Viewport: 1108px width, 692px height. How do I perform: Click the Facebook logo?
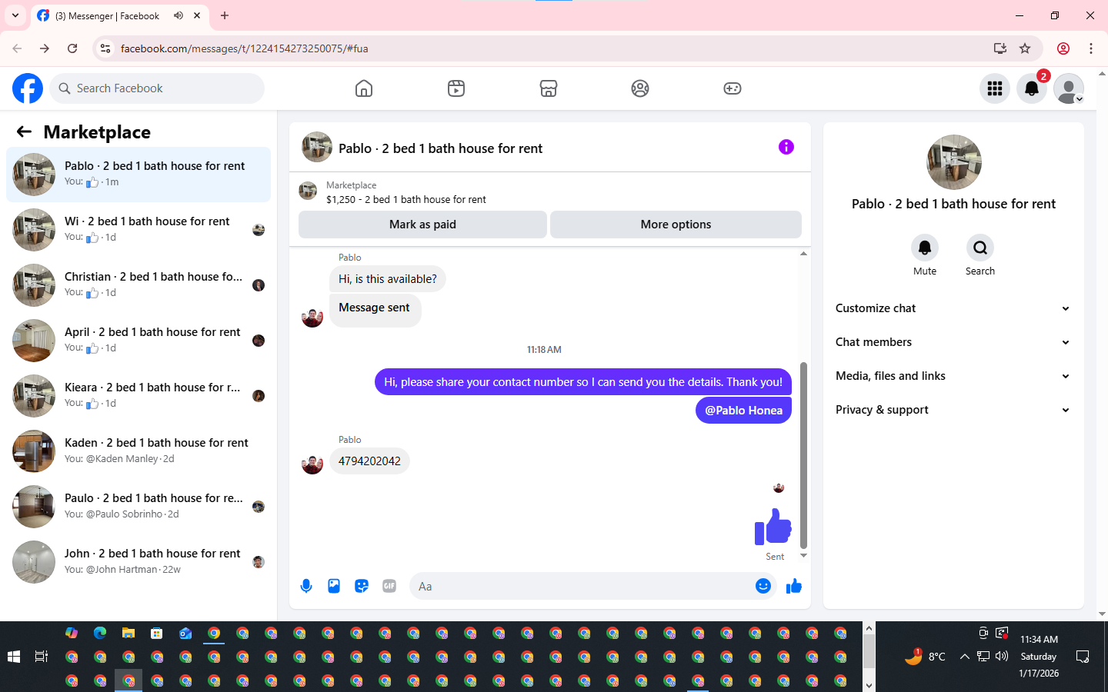pos(28,88)
